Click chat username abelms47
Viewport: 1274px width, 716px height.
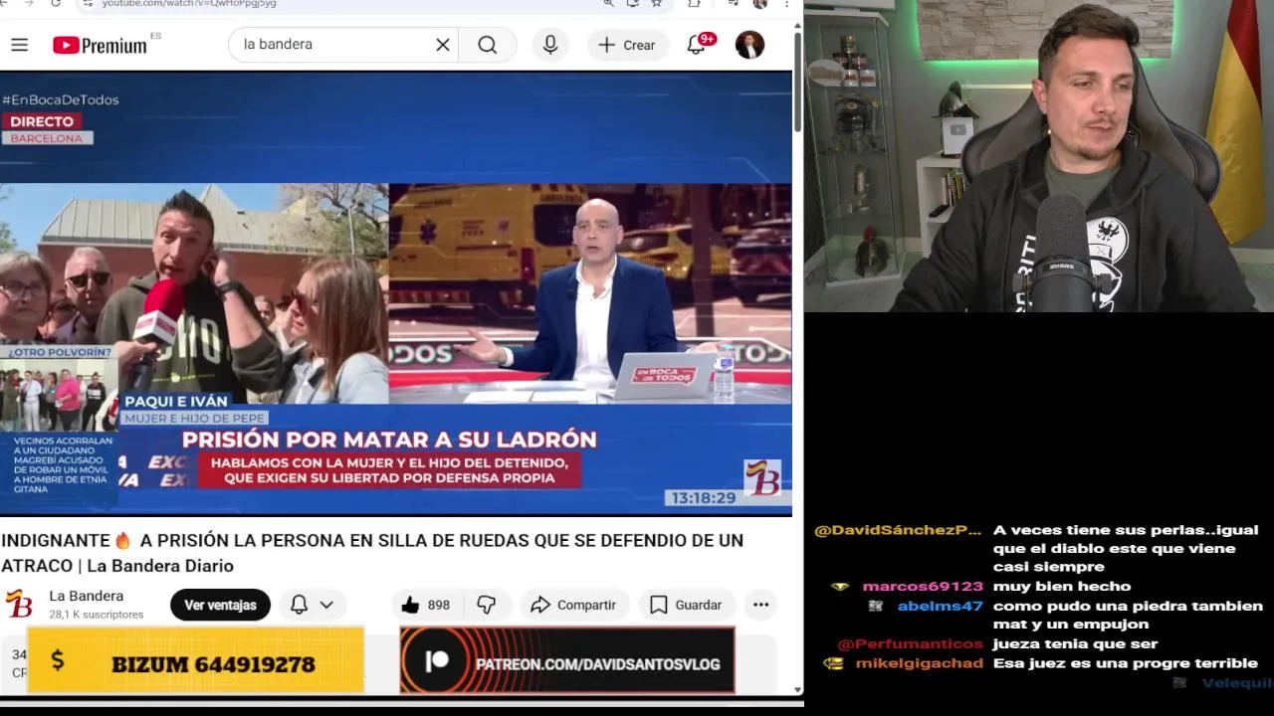(x=940, y=606)
